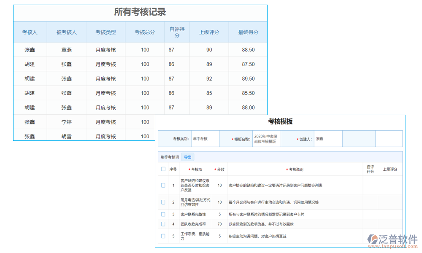Click the 考核人 column header

pos(30,32)
